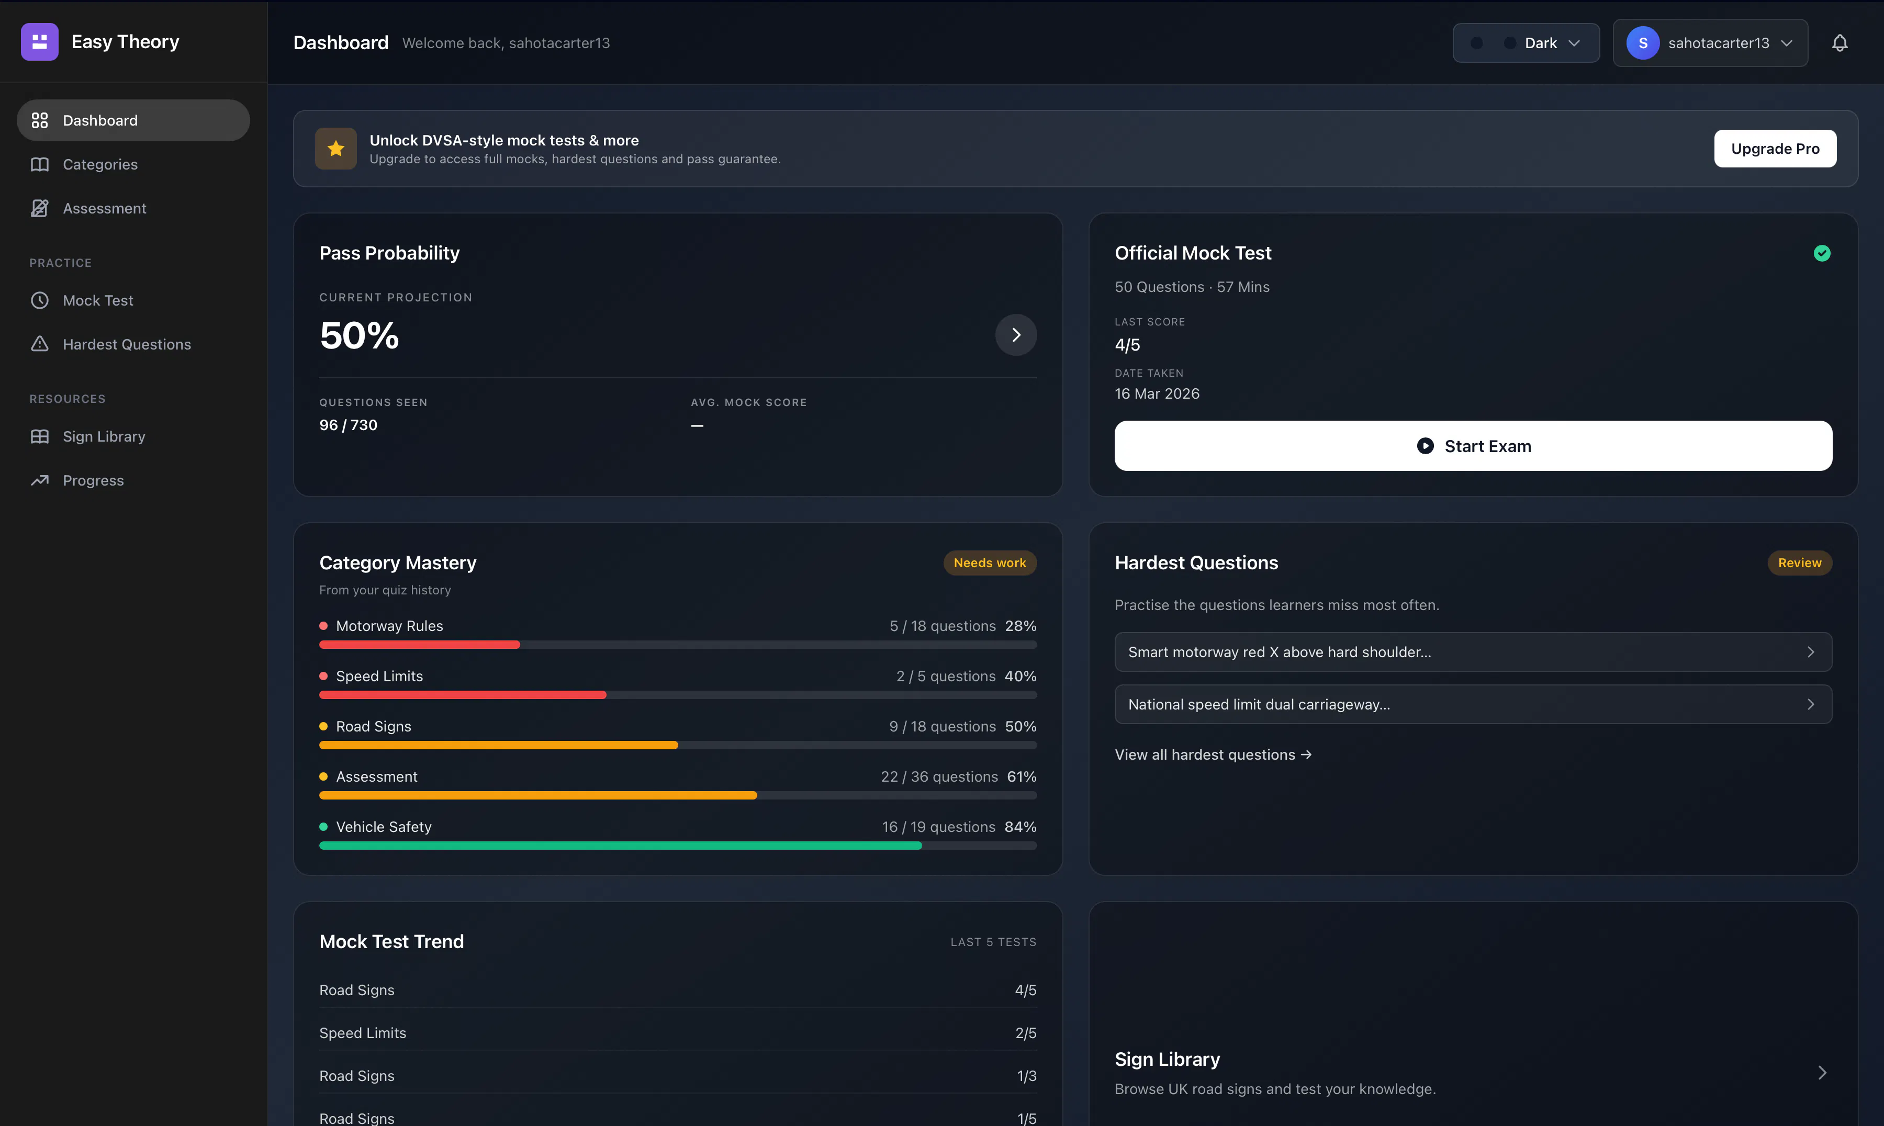The image size is (1884, 1126).
Task: Click the Sign Library icon in sidebar
Action: tap(39, 436)
